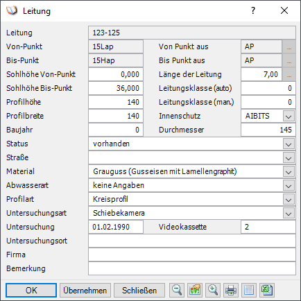Screen dimensions: 301x301
Task: Click the Schließen button
Action: pyautogui.click(x=139, y=291)
